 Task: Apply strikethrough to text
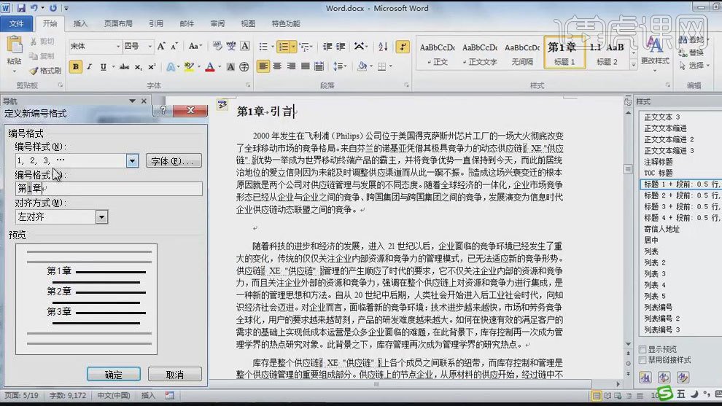click(124, 67)
